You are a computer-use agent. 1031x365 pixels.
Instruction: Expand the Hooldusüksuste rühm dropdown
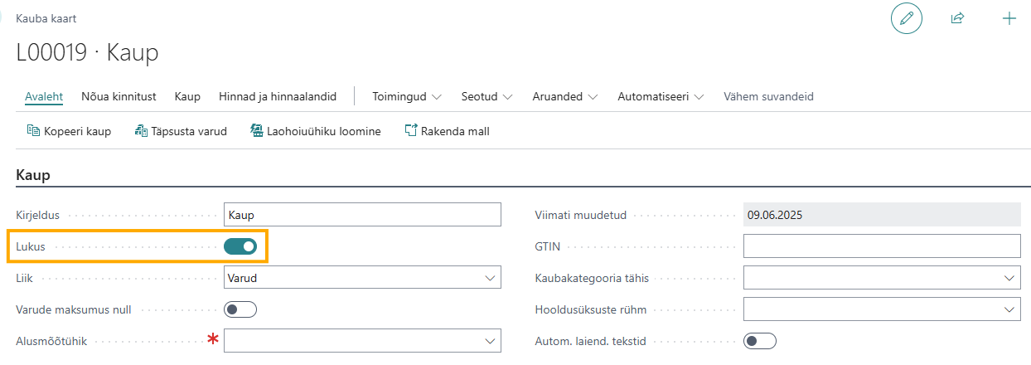click(x=882, y=309)
